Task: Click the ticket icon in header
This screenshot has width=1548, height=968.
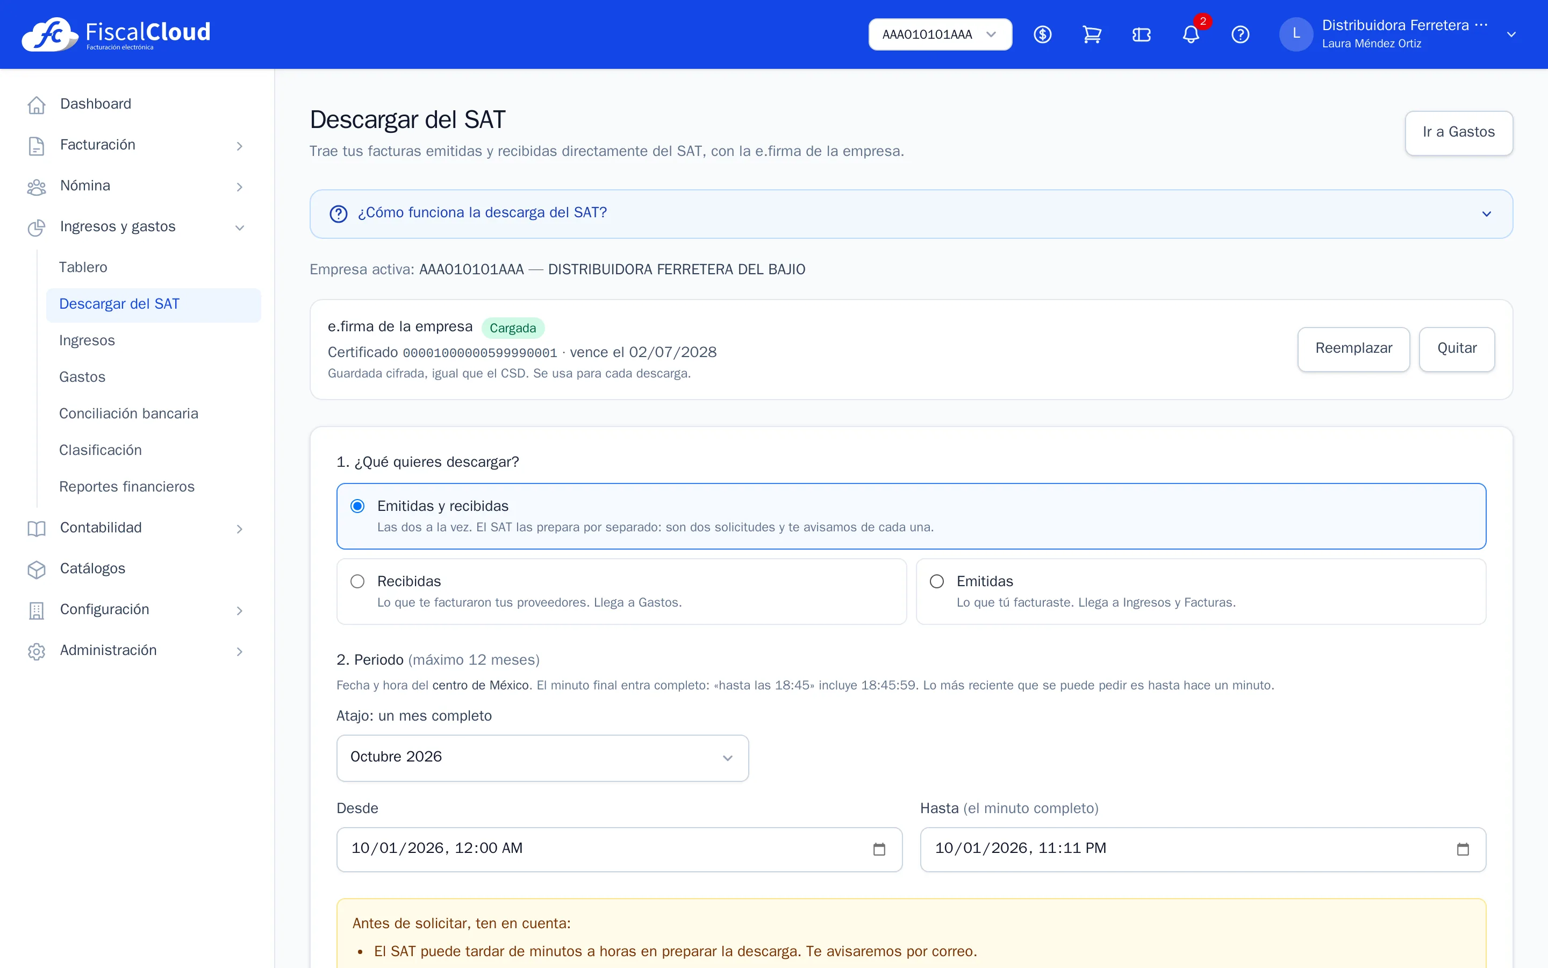Action: point(1141,34)
